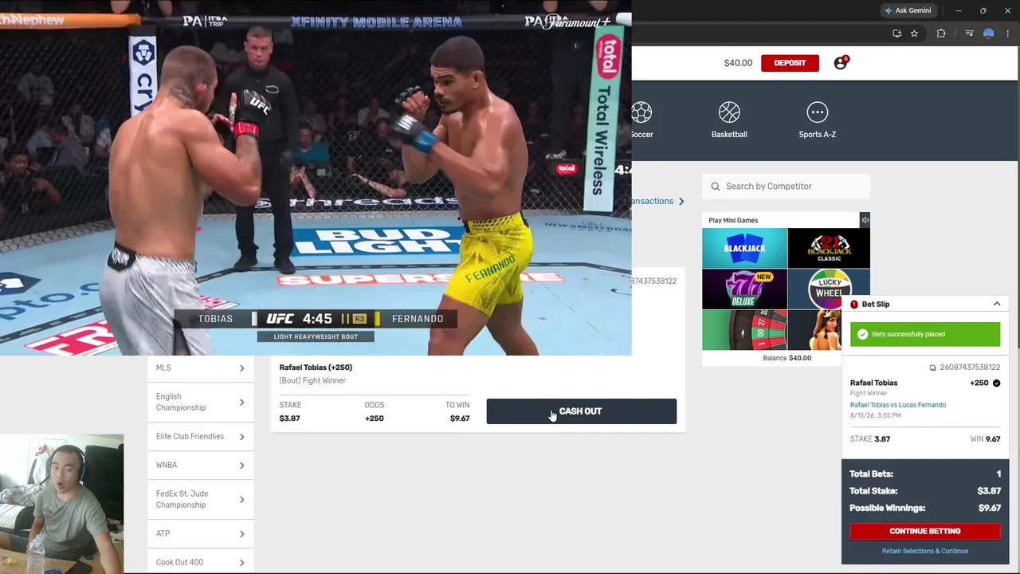Click the +250 odds in the bet slip
Viewport: 1020px width, 574px height.
point(979,383)
